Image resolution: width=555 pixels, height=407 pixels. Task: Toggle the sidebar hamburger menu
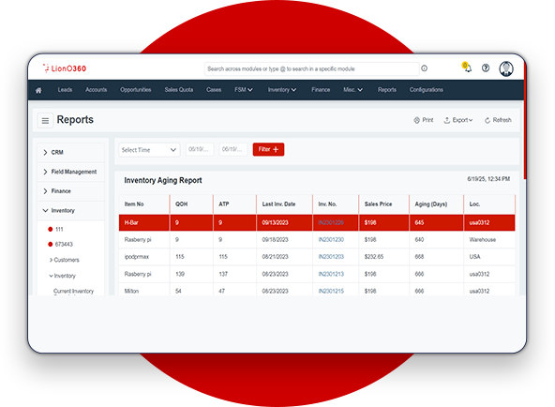point(45,121)
